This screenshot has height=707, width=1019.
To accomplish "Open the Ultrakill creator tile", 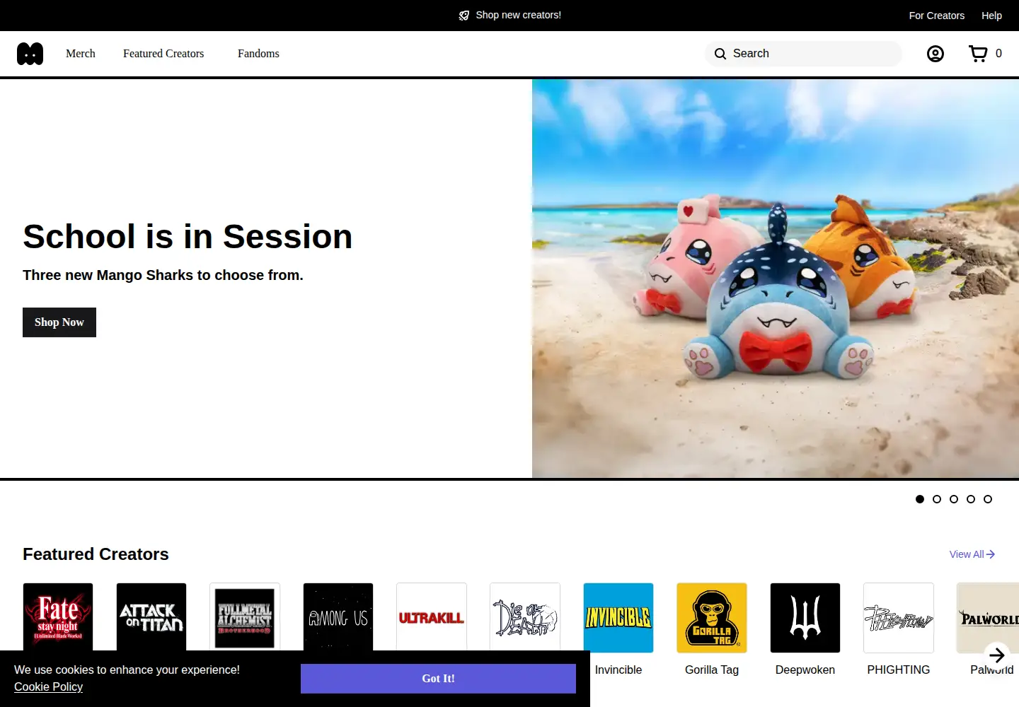I will pos(432,617).
